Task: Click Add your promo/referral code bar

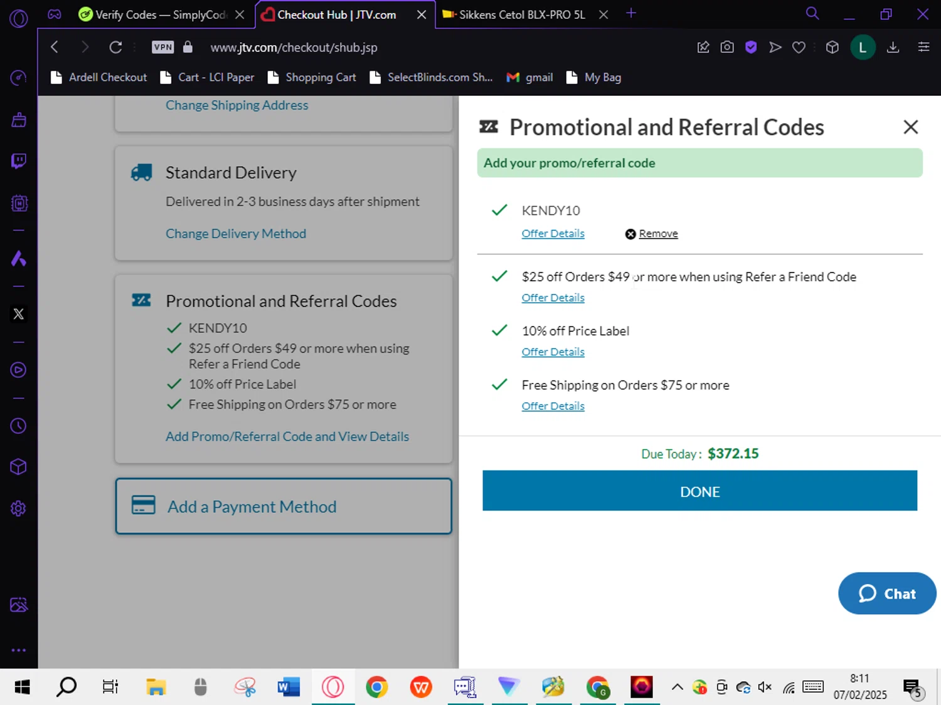Action: click(x=699, y=163)
